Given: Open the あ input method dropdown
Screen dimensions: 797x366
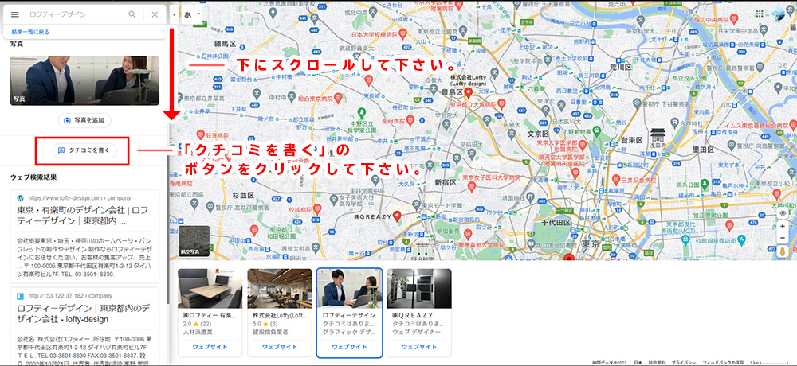Looking at the screenshot, I should coord(193,14).
